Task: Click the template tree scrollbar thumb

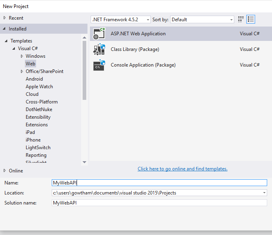Action: point(85,70)
